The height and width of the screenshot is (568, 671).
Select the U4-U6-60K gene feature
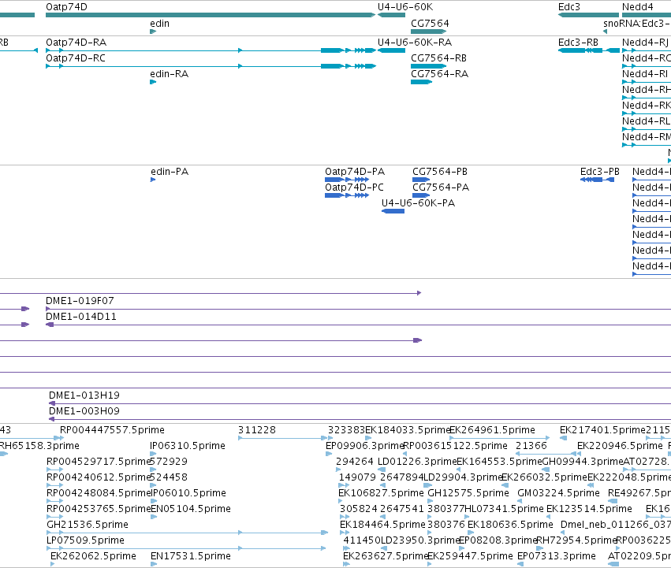pyautogui.click(x=391, y=15)
